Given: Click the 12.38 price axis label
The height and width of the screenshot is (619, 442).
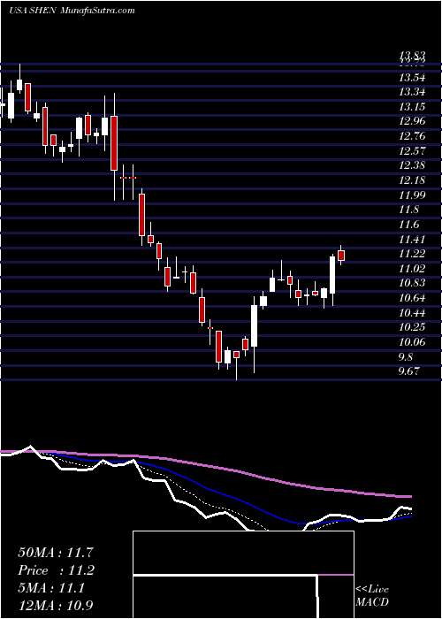Looking at the screenshot, I should [412, 166].
